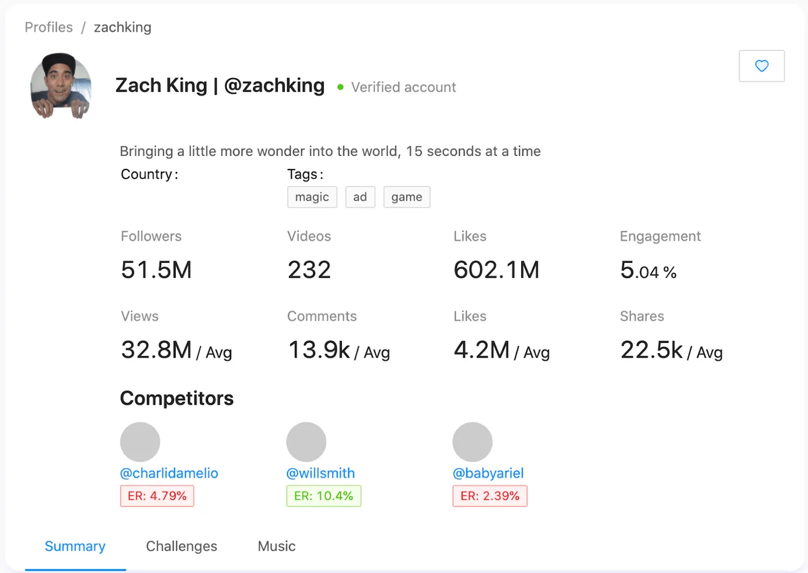Open @willsmith competitor profile link

click(x=321, y=473)
